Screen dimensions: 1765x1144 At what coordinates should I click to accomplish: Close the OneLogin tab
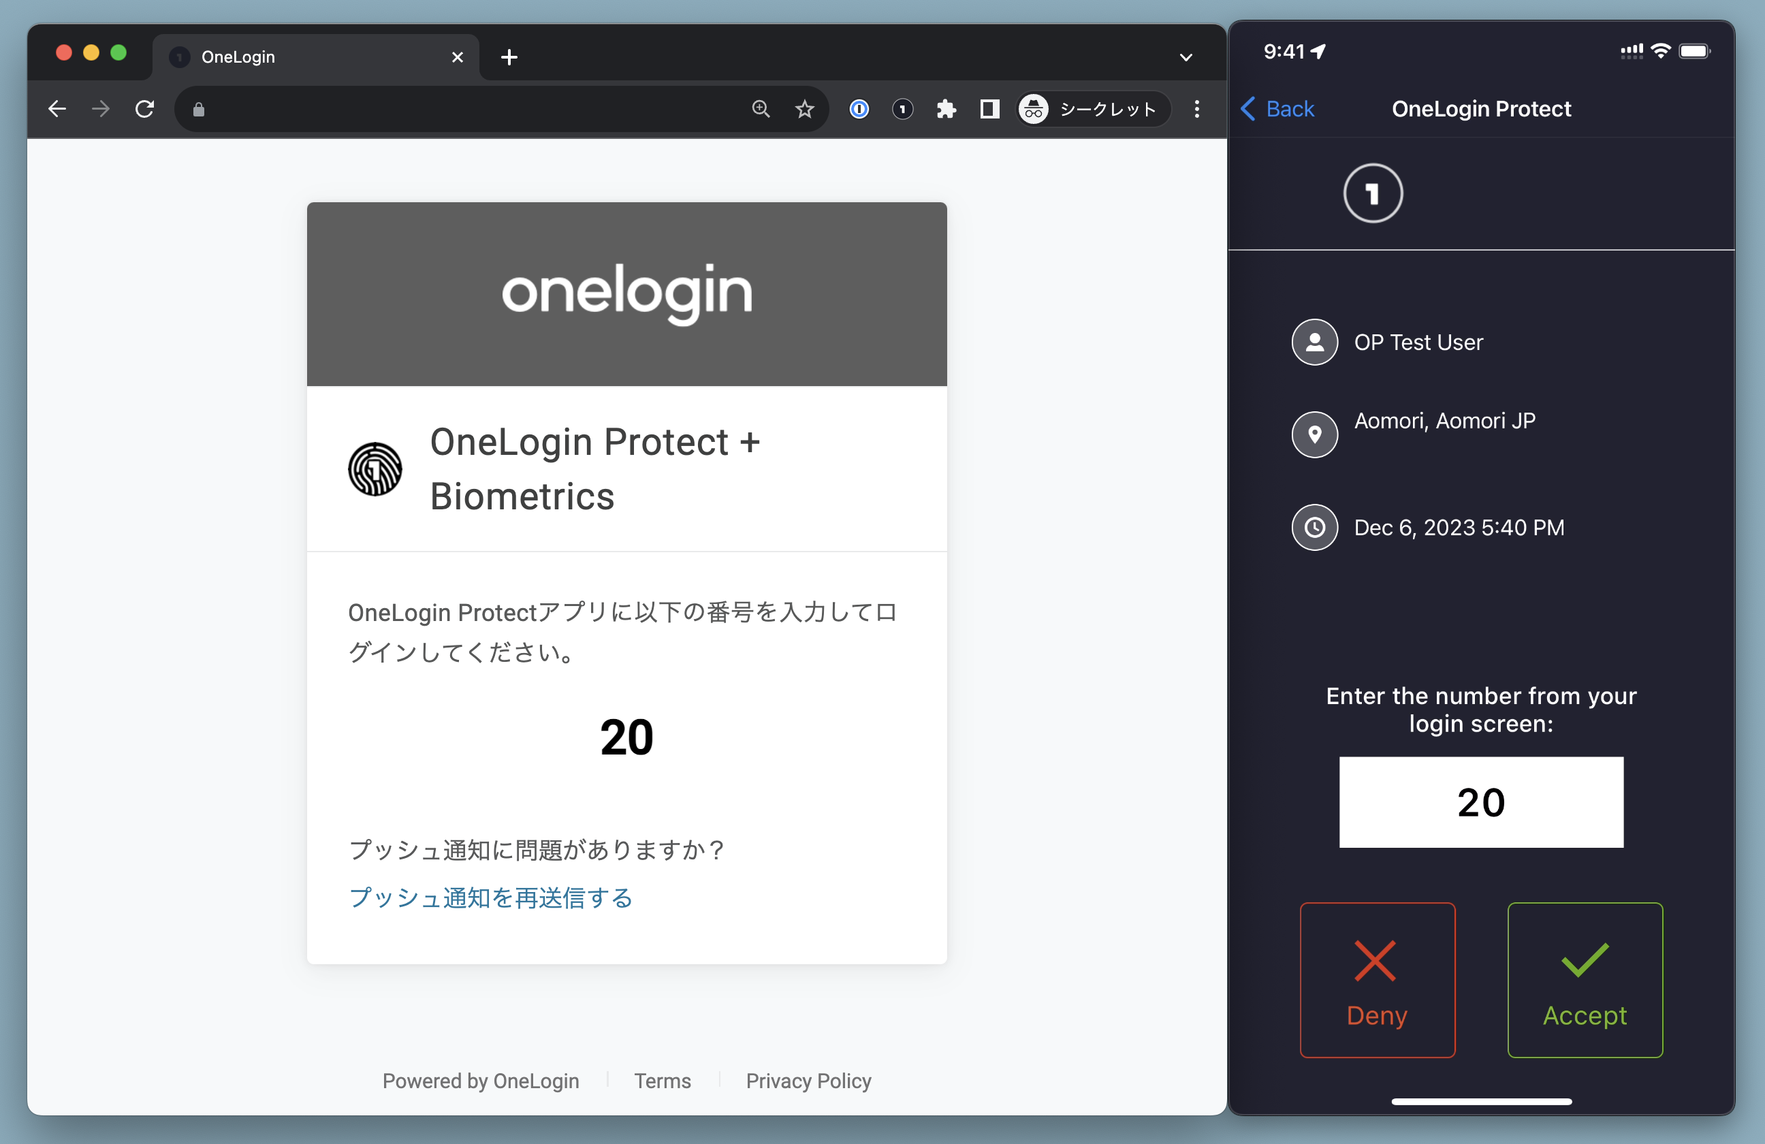tap(458, 57)
